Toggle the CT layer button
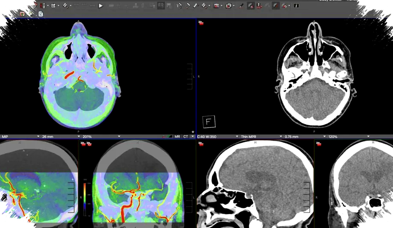This screenshot has height=228, width=393. (185, 136)
